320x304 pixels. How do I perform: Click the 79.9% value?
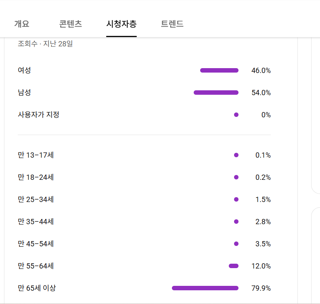[x=261, y=288]
